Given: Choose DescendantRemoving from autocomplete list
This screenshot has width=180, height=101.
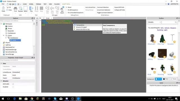Looking at the screenshot, I should tap(87, 29).
